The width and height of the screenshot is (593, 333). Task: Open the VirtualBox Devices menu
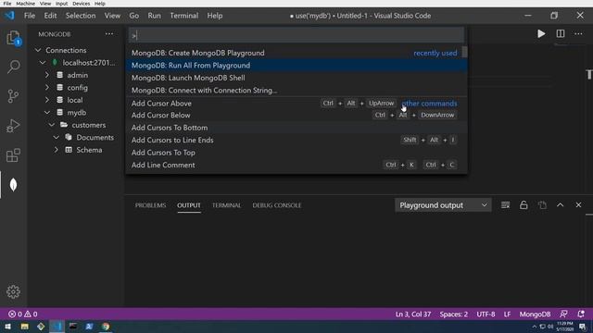pos(81,4)
